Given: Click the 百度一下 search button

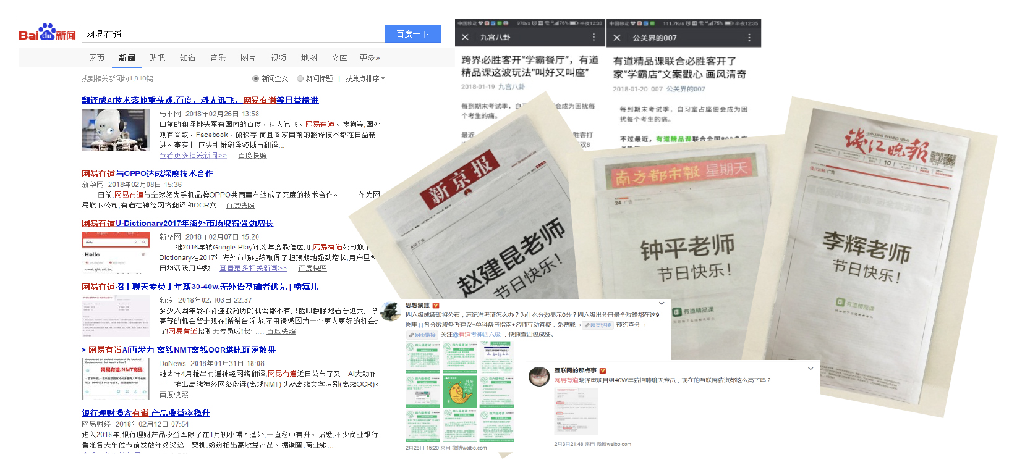Looking at the screenshot, I should [413, 34].
